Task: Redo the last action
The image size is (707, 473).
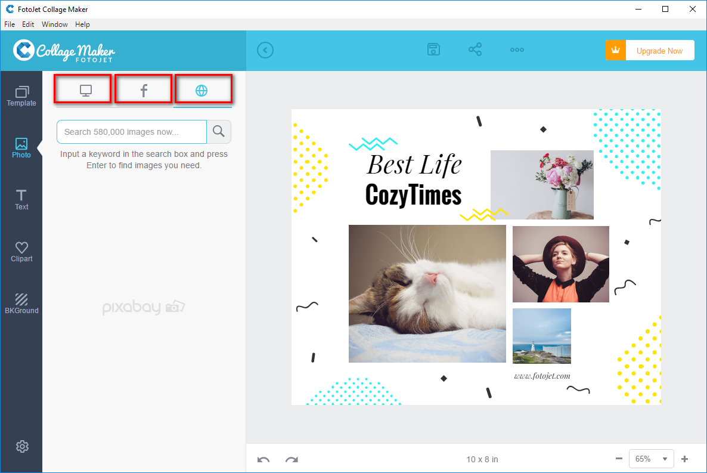Action: (x=292, y=459)
